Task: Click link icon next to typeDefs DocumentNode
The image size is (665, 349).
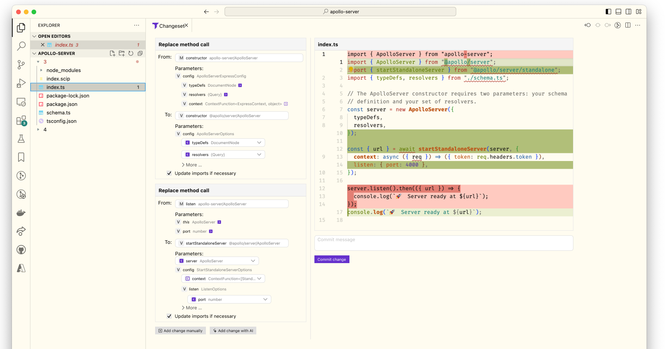Action: [240, 86]
